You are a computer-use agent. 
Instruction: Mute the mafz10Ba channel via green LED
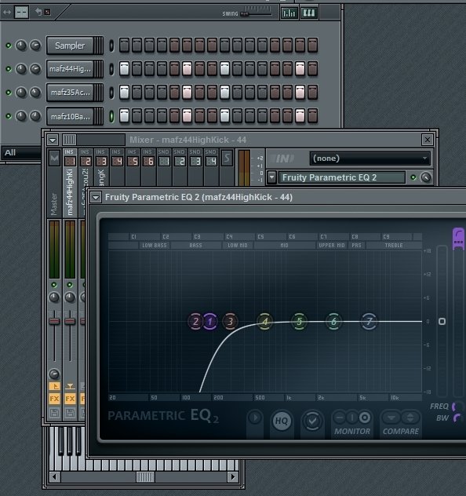point(9,116)
